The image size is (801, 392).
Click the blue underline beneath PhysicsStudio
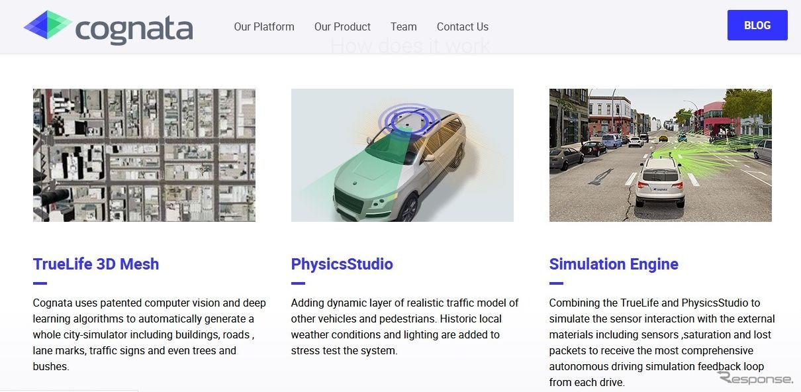click(x=298, y=283)
